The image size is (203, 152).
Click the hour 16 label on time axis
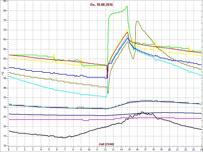[137, 149]
